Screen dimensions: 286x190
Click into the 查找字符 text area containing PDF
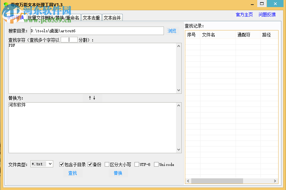pyautogui.click(x=92, y=68)
